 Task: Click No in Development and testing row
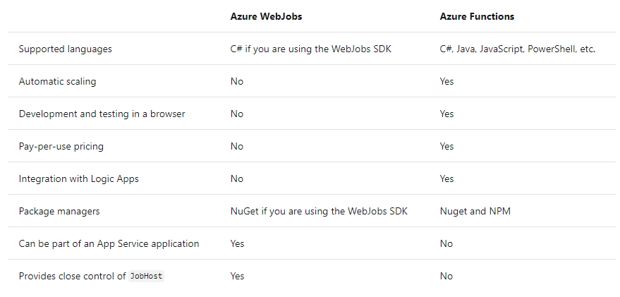coord(236,114)
